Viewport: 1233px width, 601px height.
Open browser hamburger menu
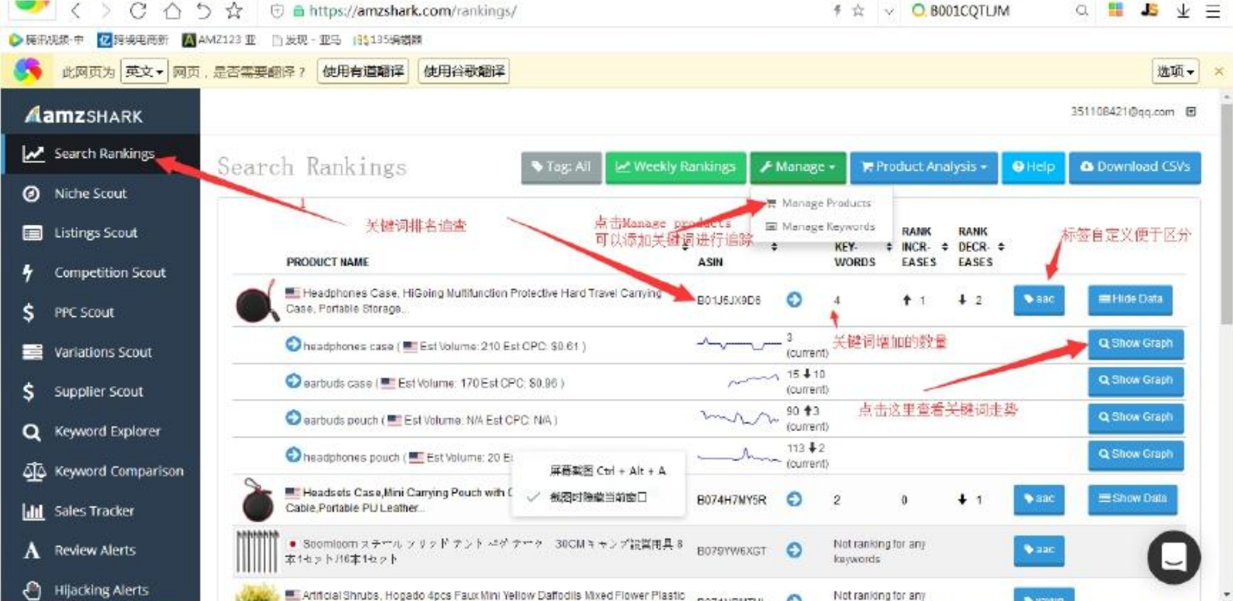click(x=1213, y=11)
